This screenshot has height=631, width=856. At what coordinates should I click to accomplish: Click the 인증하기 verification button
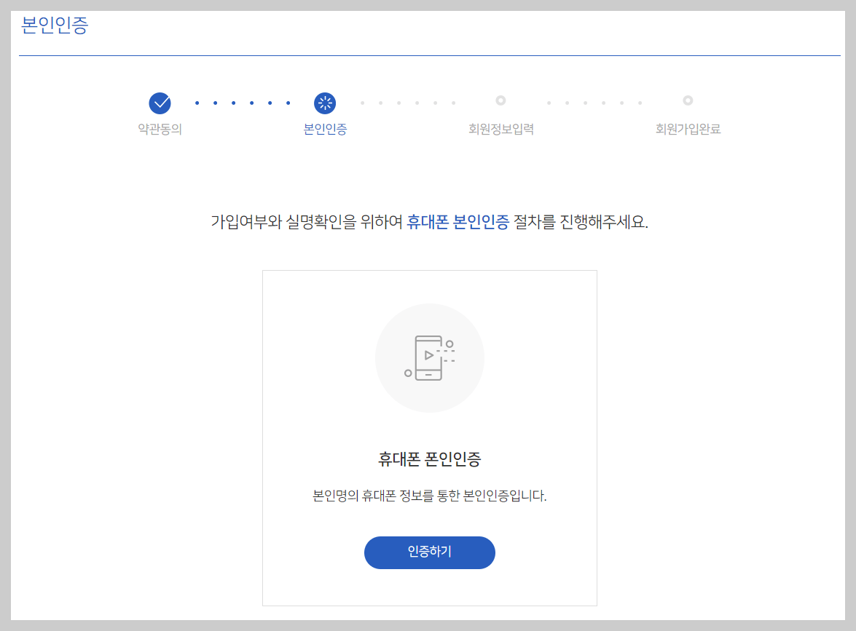(429, 552)
